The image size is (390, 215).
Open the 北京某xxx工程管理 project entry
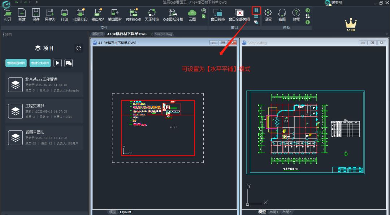coord(44,84)
